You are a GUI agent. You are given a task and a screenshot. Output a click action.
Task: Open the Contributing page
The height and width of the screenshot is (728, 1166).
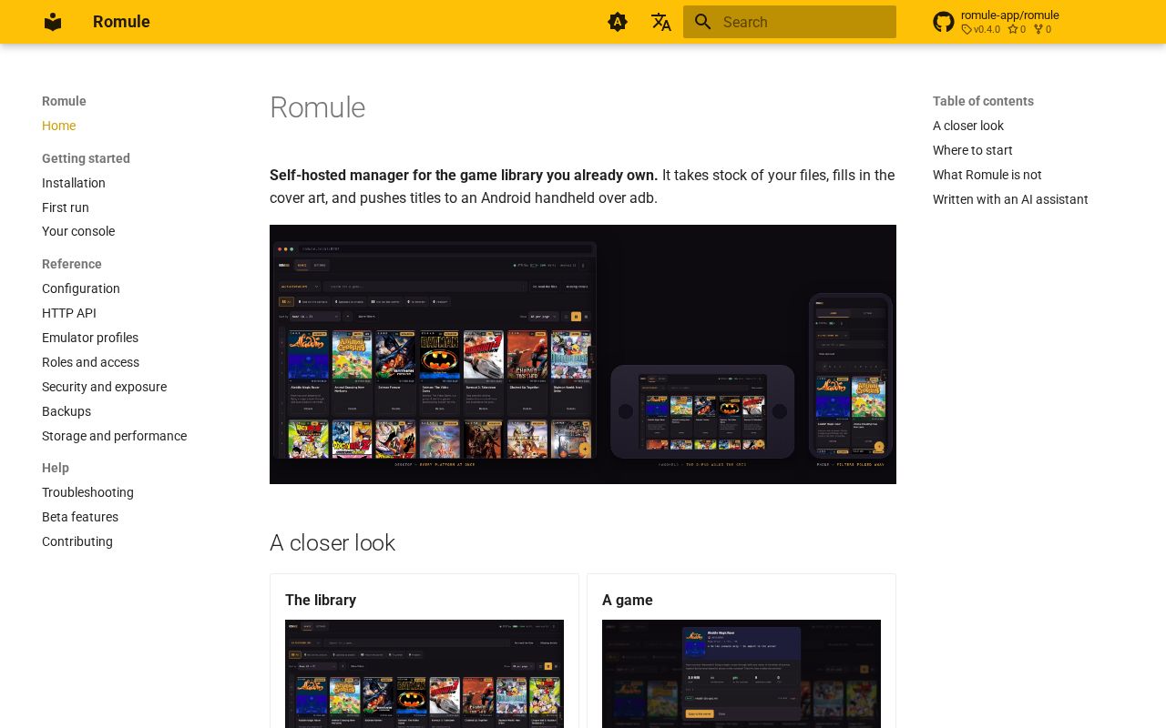click(77, 541)
